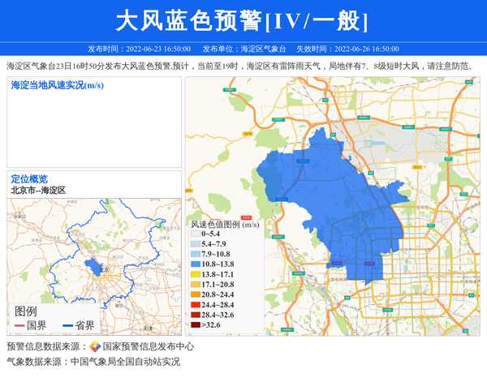Click the 20.8~24.4 orange legend swatch
Image resolution: width=487 pixels, height=382 pixels.
(x=195, y=295)
